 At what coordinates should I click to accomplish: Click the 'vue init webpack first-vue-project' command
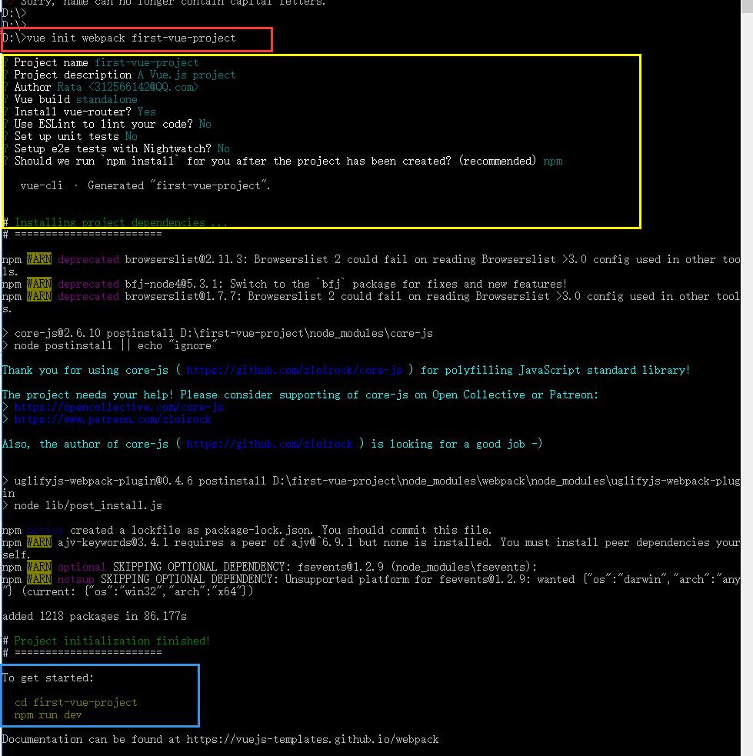pos(131,38)
